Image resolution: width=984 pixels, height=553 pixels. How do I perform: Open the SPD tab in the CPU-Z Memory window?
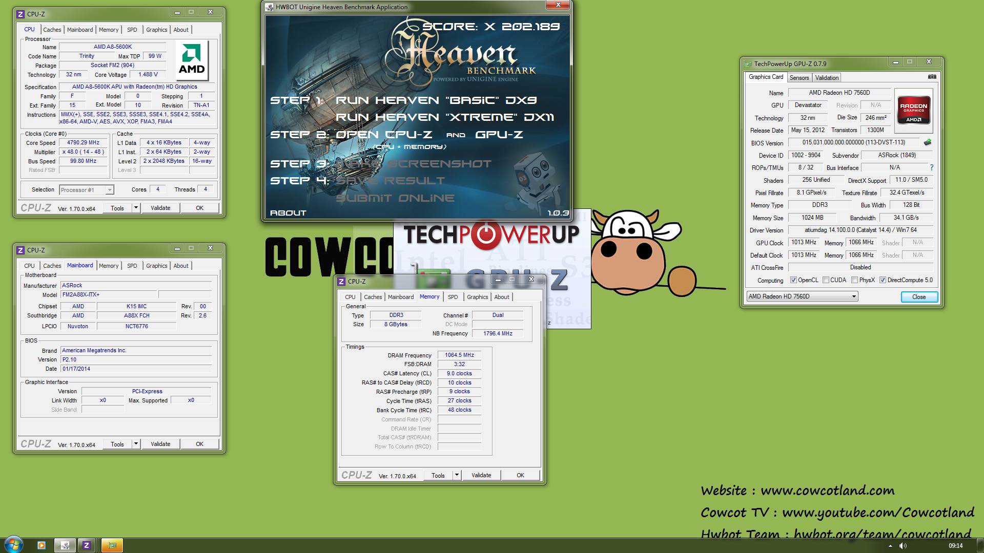[x=453, y=297]
